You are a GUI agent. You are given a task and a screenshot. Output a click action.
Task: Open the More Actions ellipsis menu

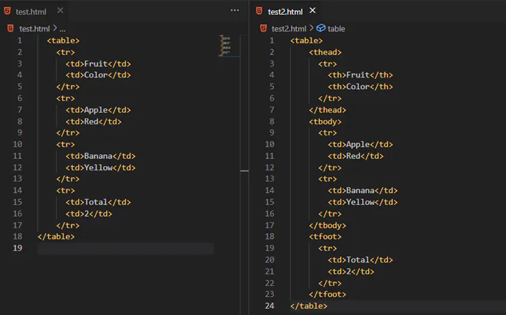point(235,10)
